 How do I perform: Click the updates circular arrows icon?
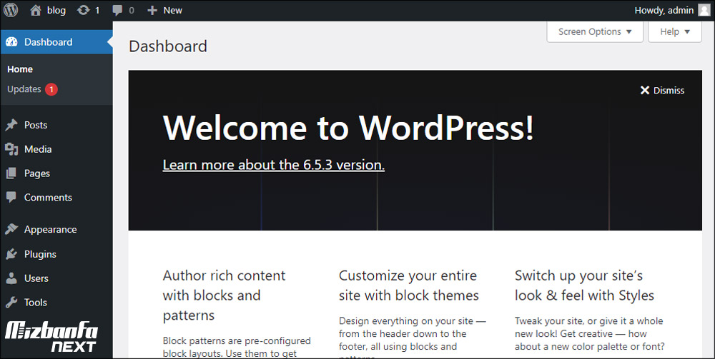click(x=83, y=10)
